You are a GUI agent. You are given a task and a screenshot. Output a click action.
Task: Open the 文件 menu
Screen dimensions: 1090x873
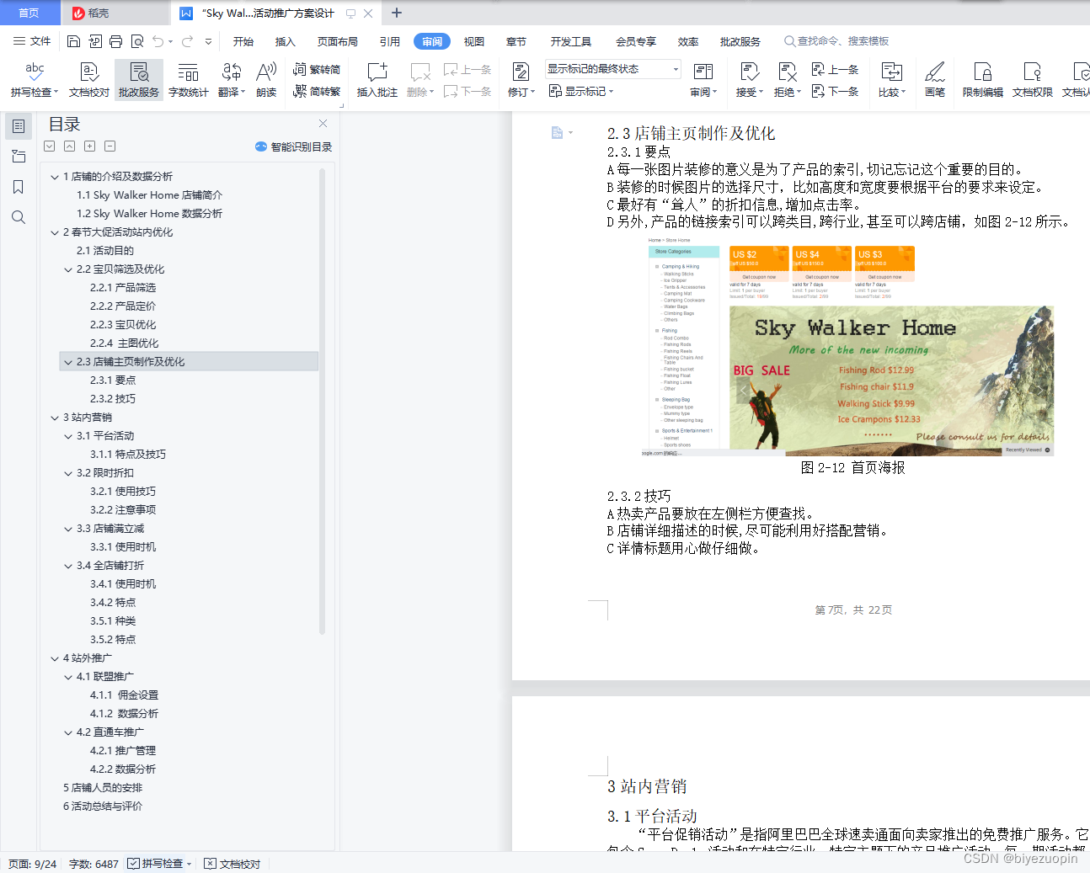click(32, 41)
